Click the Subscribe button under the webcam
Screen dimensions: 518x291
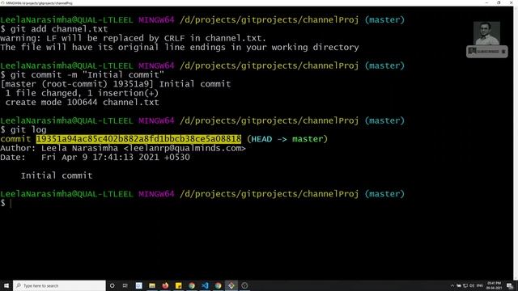tap(487, 52)
